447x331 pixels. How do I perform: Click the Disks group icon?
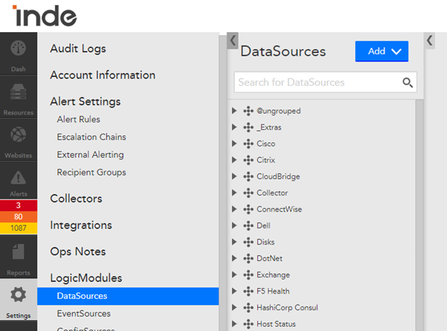click(x=249, y=242)
